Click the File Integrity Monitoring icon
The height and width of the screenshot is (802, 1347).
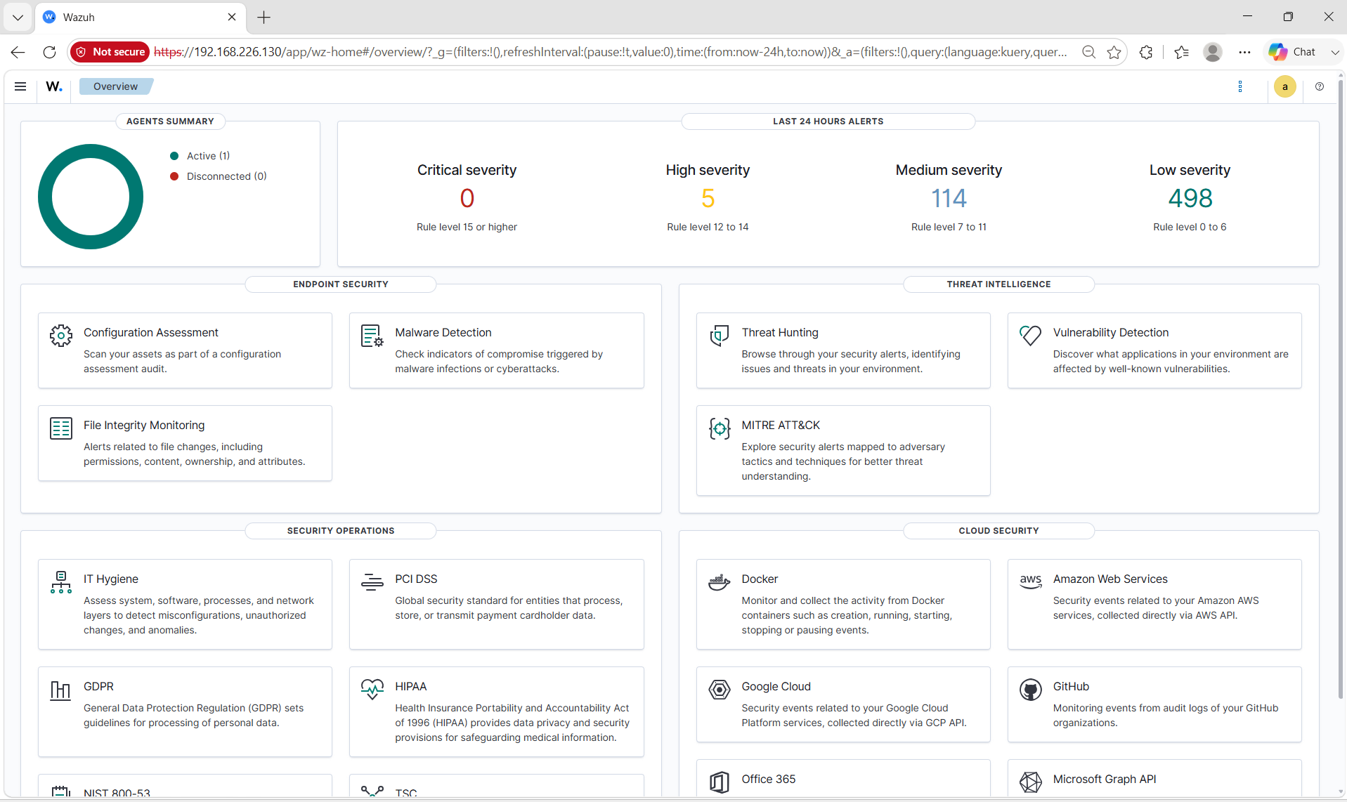coord(61,428)
